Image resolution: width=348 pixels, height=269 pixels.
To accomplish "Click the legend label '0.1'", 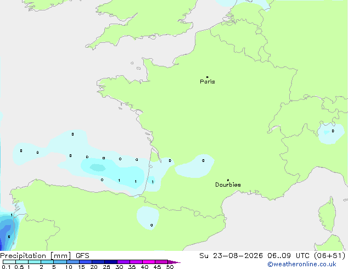I will tap(6, 267).
